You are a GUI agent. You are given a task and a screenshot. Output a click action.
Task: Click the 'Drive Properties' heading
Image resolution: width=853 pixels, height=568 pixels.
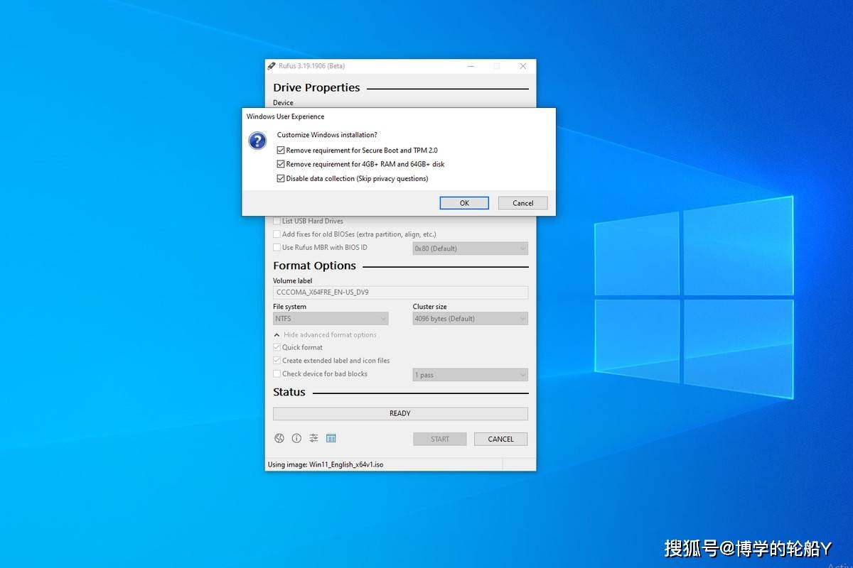pos(316,88)
